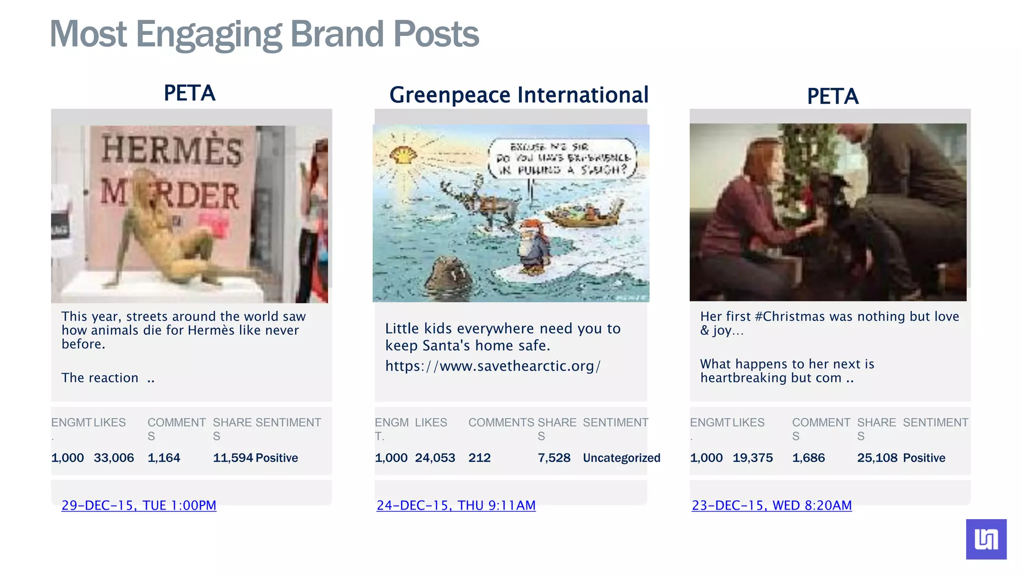Click engagement value 1,000 beside 24,053
This screenshot has height=575, width=1022.
(x=391, y=458)
